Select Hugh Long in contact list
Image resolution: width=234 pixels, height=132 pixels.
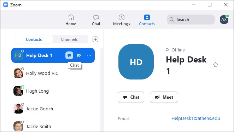[x=53, y=91]
